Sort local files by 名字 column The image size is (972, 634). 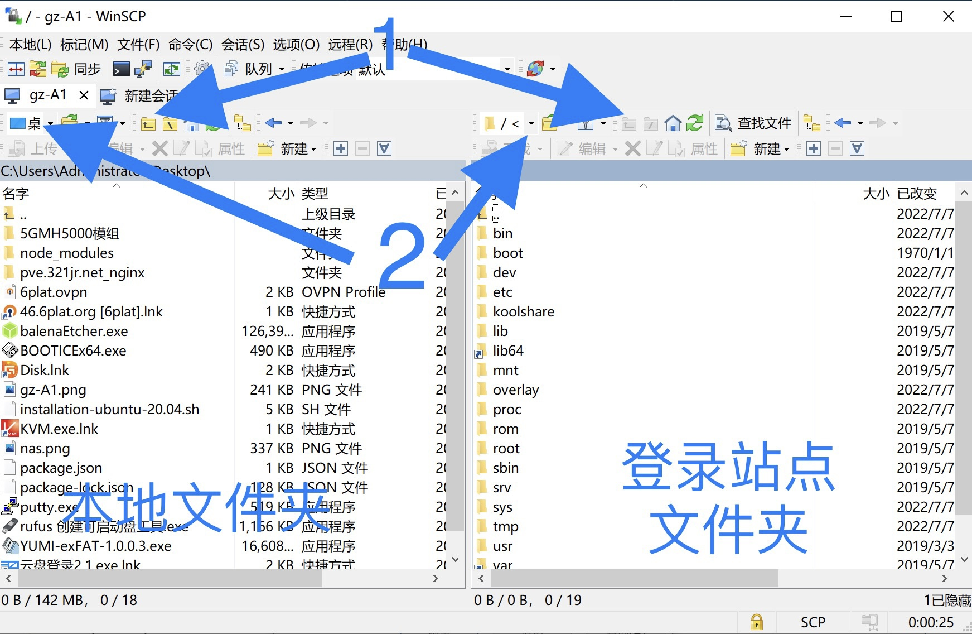[117, 194]
